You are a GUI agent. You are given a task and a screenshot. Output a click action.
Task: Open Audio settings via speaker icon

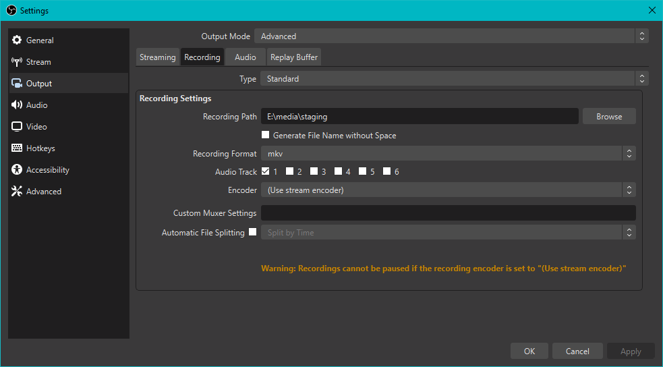coord(17,105)
